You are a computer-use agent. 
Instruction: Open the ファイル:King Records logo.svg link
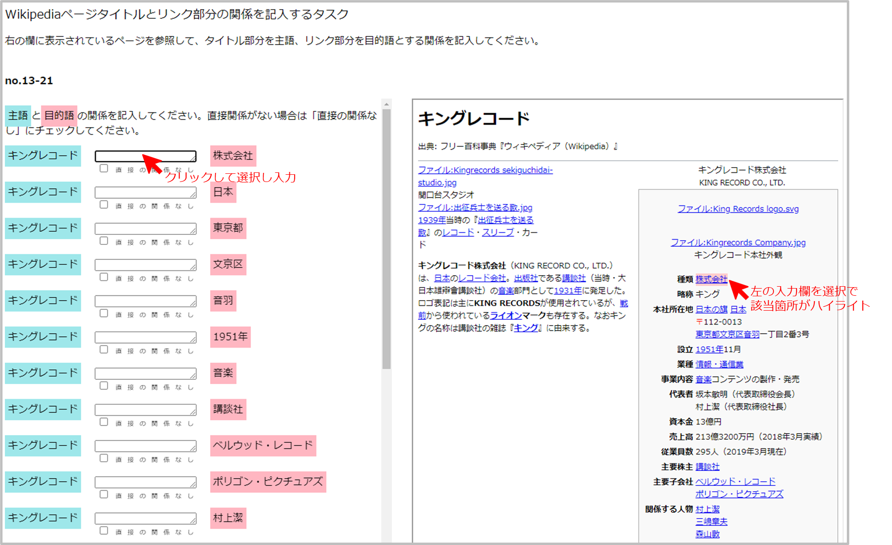(737, 209)
